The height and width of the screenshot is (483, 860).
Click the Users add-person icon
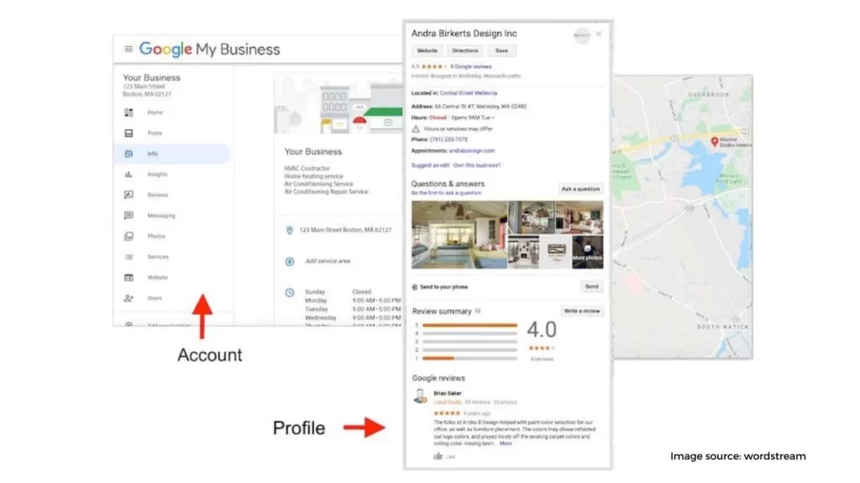pyautogui.click(x=128, y=298)
